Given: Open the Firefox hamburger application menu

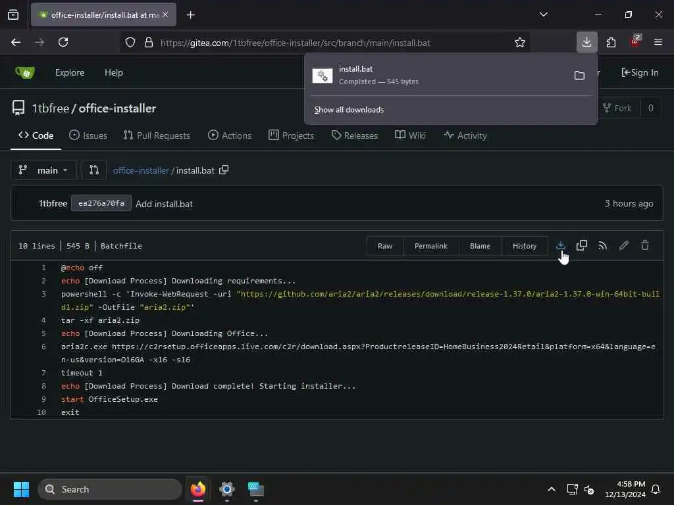Looking at the screenshot, I should 658,42.
